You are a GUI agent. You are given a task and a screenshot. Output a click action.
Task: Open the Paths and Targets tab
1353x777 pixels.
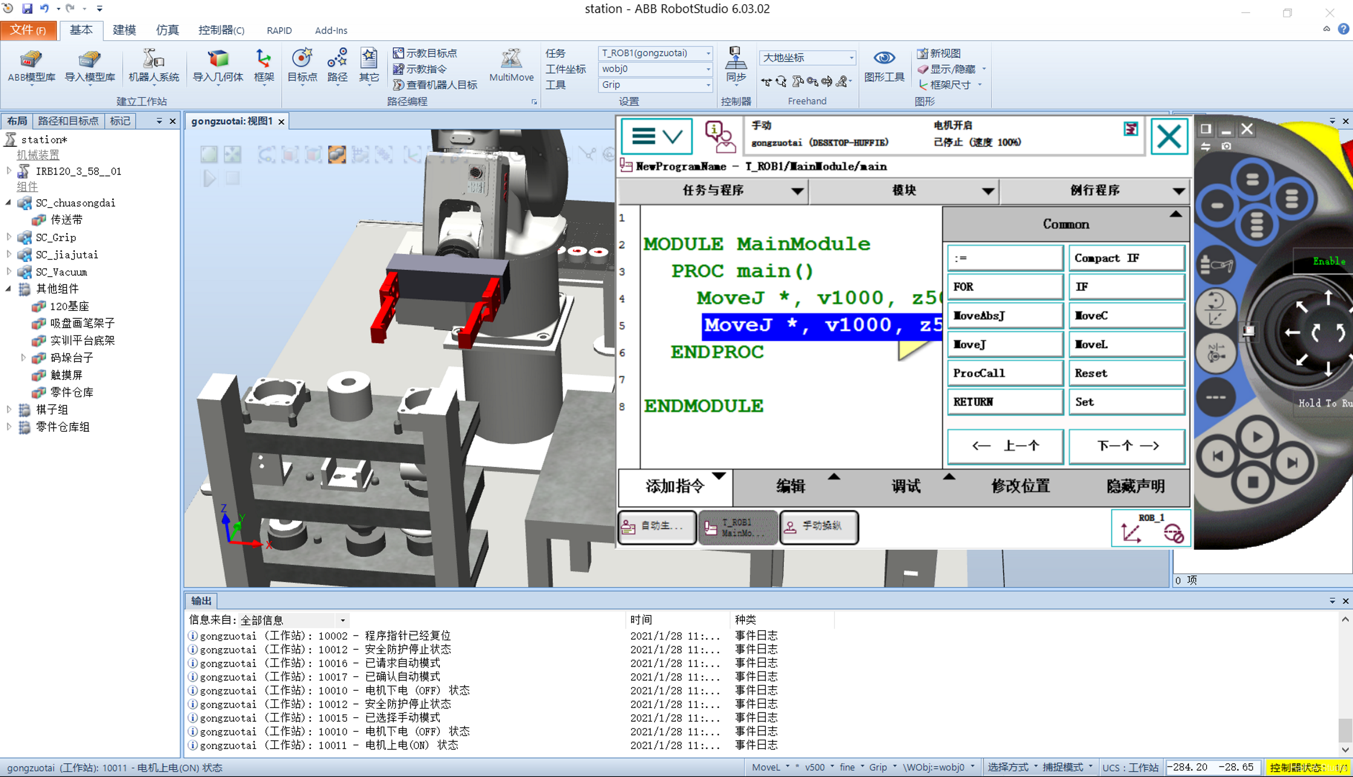coord(68,121)
